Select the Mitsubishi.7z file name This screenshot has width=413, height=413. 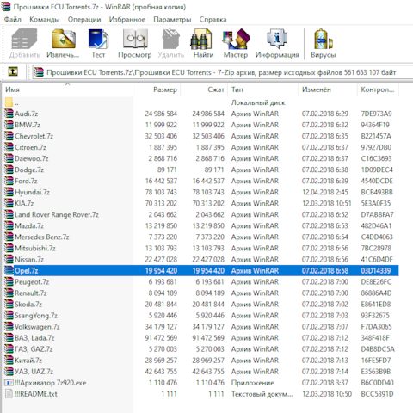(35, 248)
